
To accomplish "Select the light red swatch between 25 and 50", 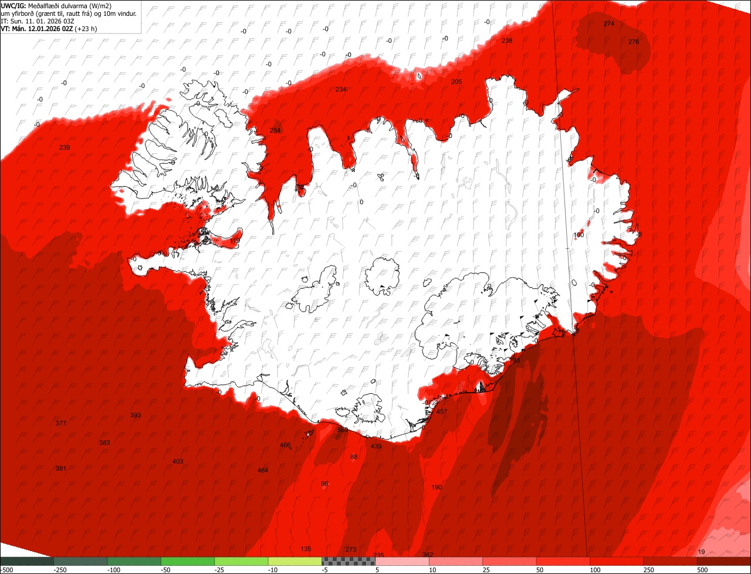I will [510, 561].
